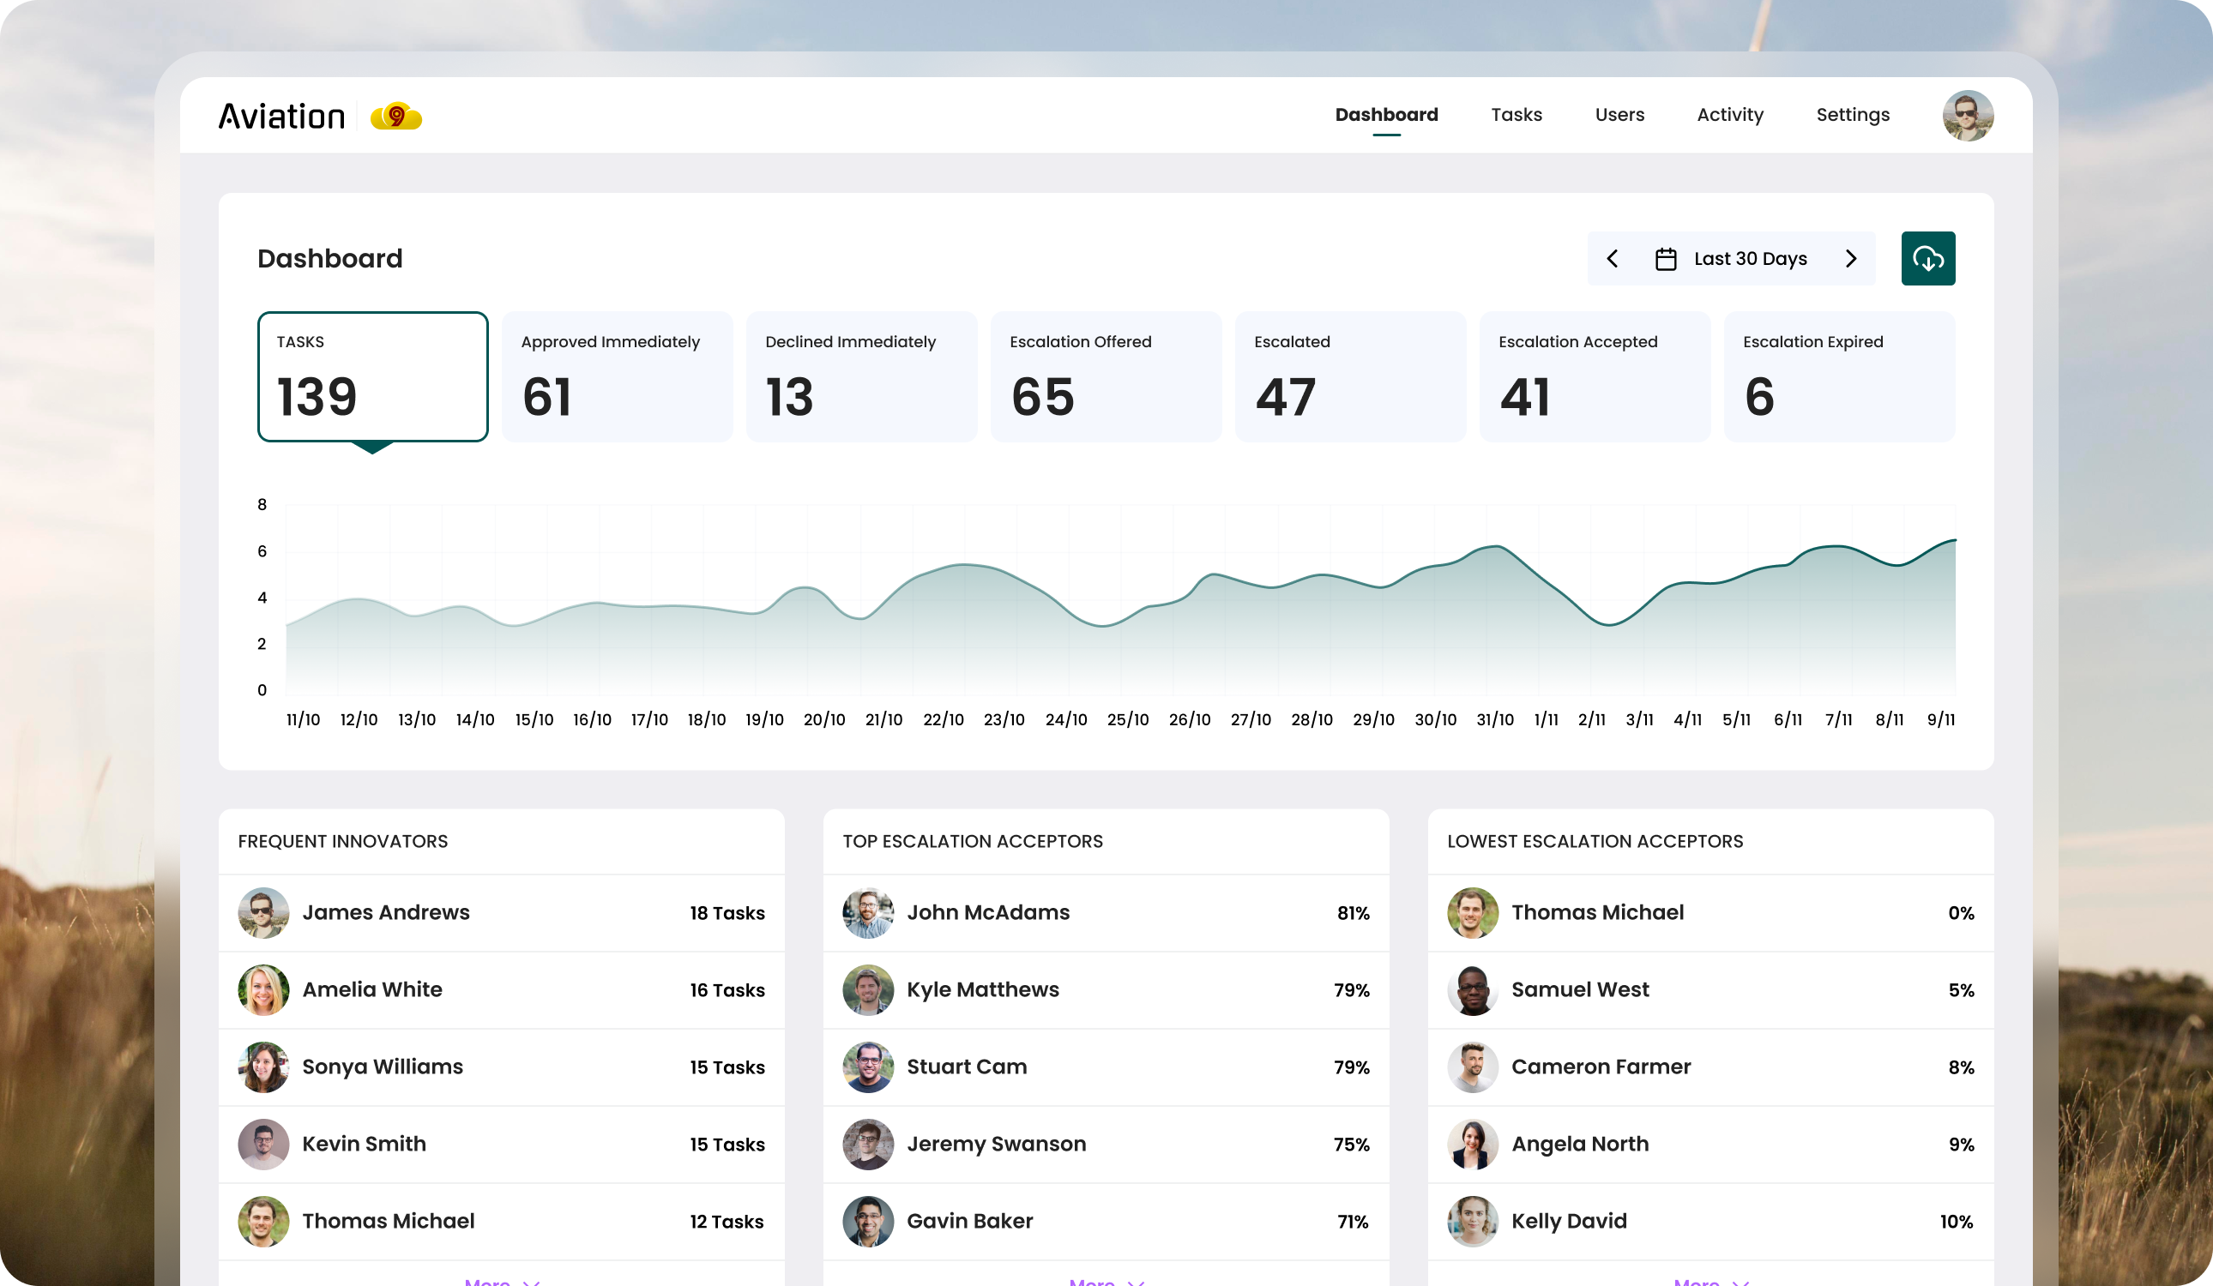
Task: Select the Escalation Expired stat card
Action: click(x=1839, y=376)
